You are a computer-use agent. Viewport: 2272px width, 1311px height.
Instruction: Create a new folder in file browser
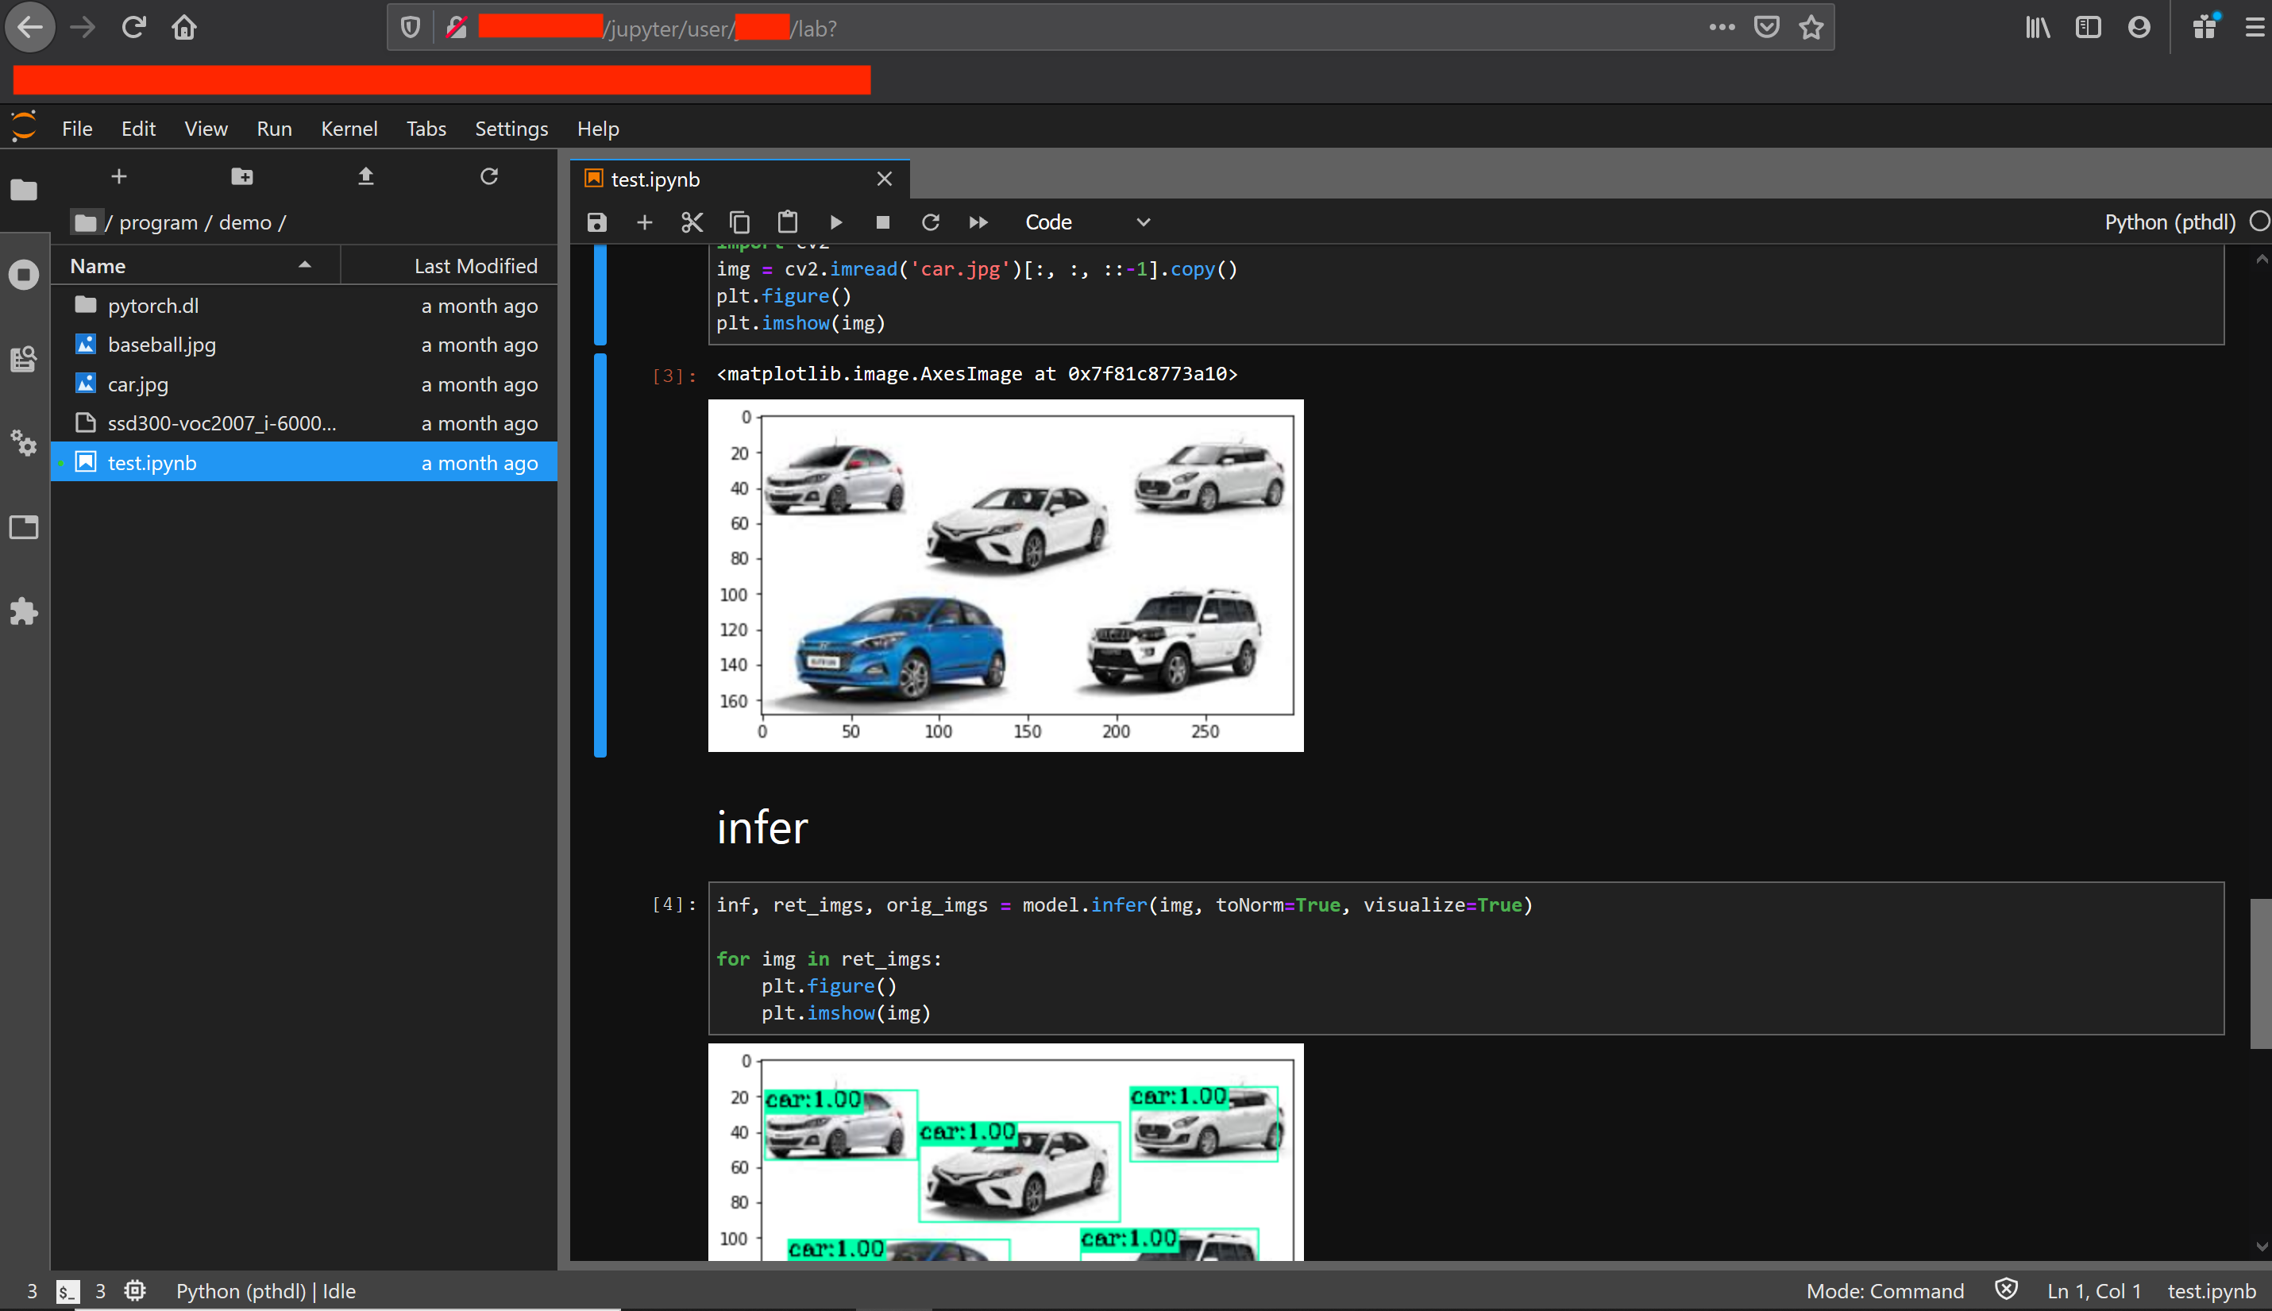[241, 176]
